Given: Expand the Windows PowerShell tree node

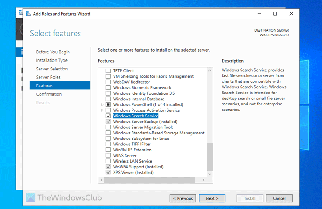Looking at the screenshot, I should (x=102, y=105).
